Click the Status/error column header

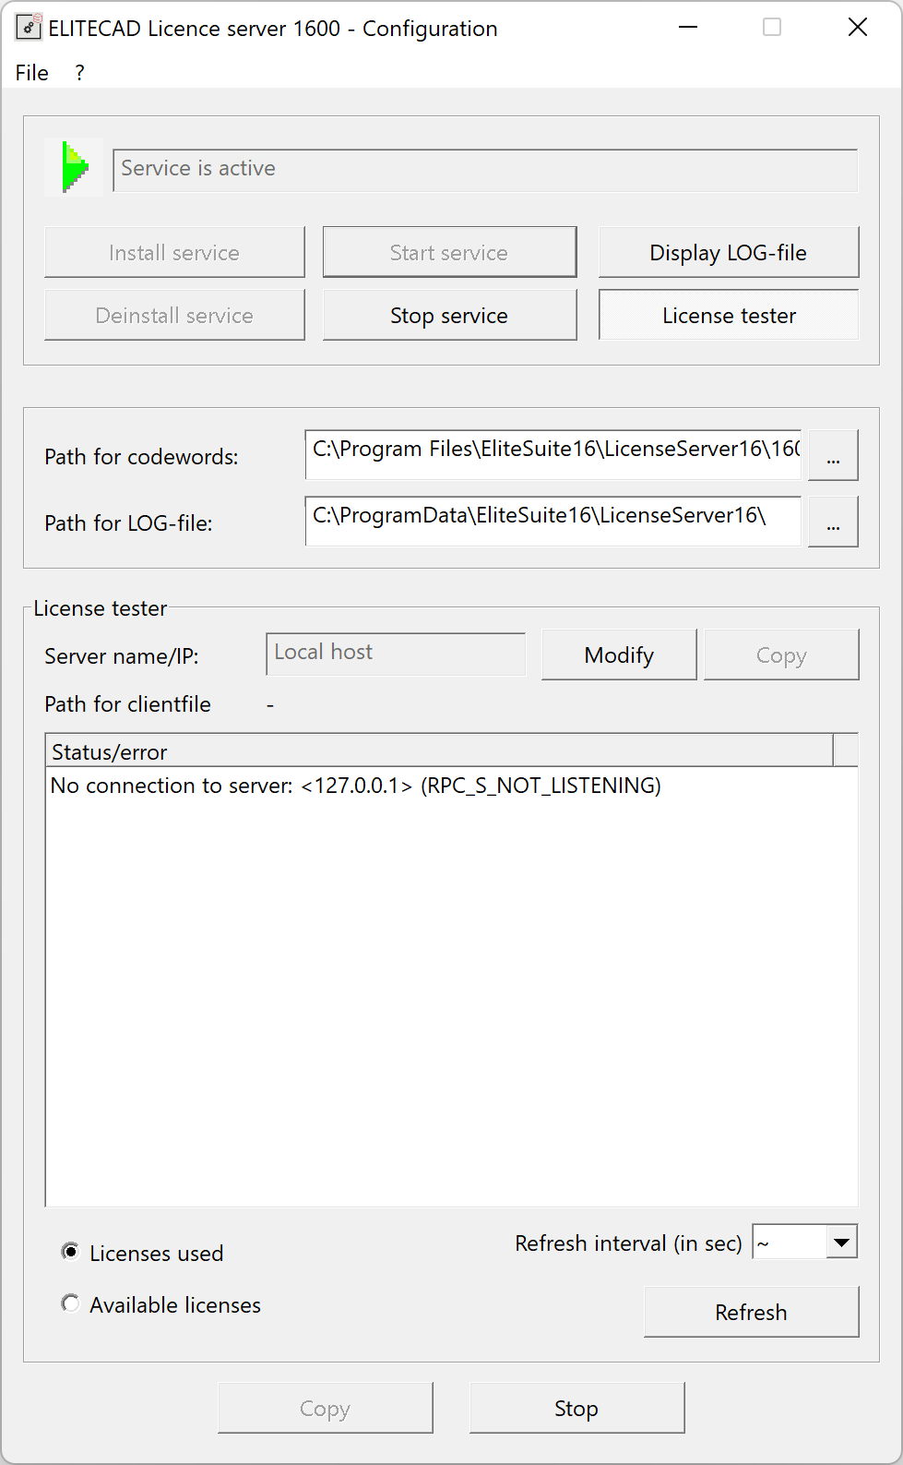pyautogui.click(x=439, y=751)
